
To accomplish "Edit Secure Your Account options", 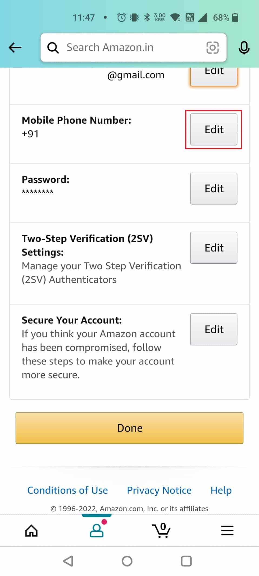I will click(214, 329).
